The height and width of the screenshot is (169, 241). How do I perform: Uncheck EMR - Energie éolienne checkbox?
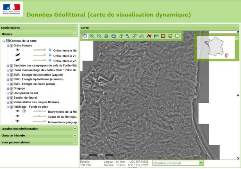coord(11,84)
